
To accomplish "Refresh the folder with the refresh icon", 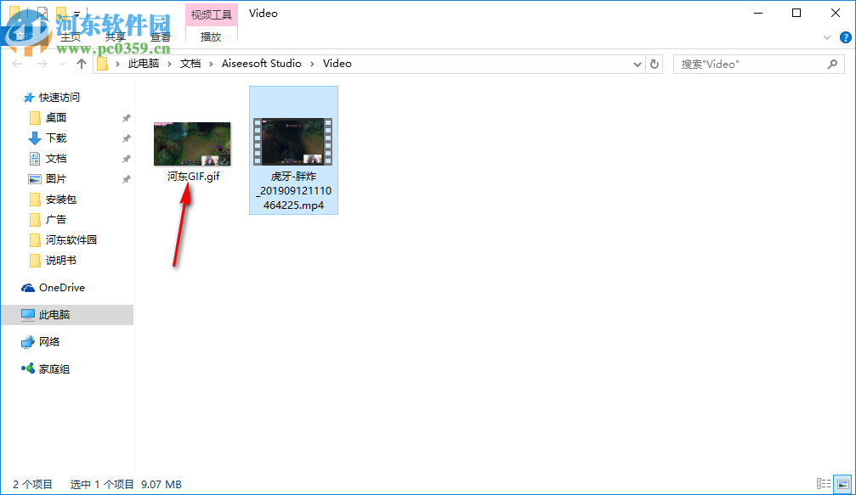I will (x=654, y=64).
